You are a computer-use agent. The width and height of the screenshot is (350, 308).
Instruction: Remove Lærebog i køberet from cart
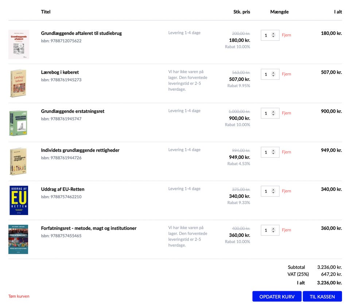[x=287, y=74]
